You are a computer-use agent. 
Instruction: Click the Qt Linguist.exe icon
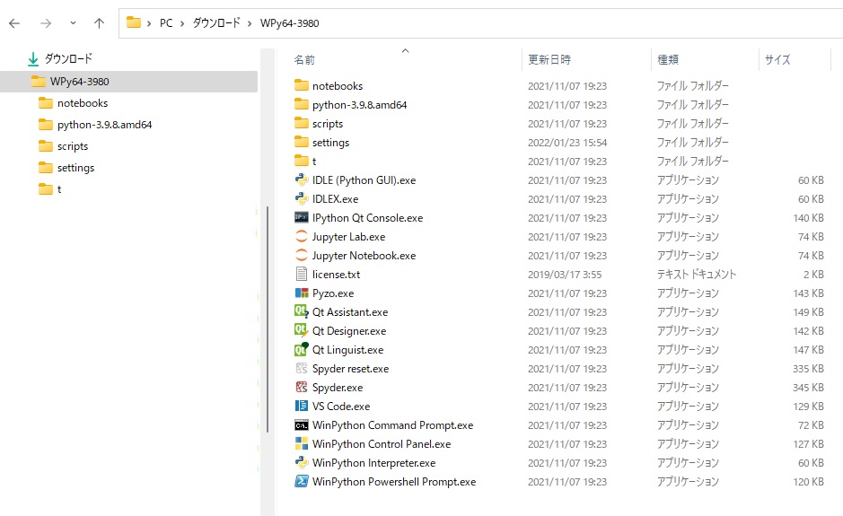[x=301, y=349]
